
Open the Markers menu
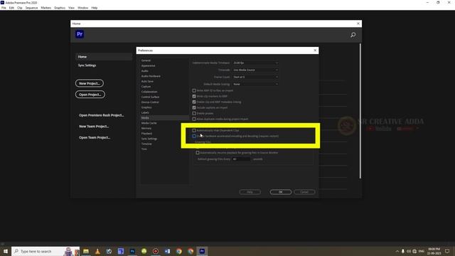pos(45,8)
